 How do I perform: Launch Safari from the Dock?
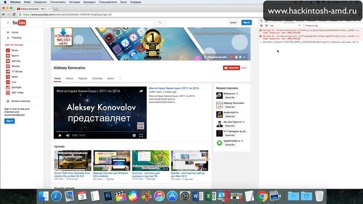[x=57, y=196]
